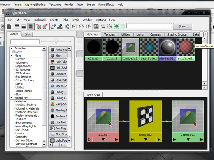
Task: Show input and output connections icon
Action: pyautogui.click(x=81, y=26)
